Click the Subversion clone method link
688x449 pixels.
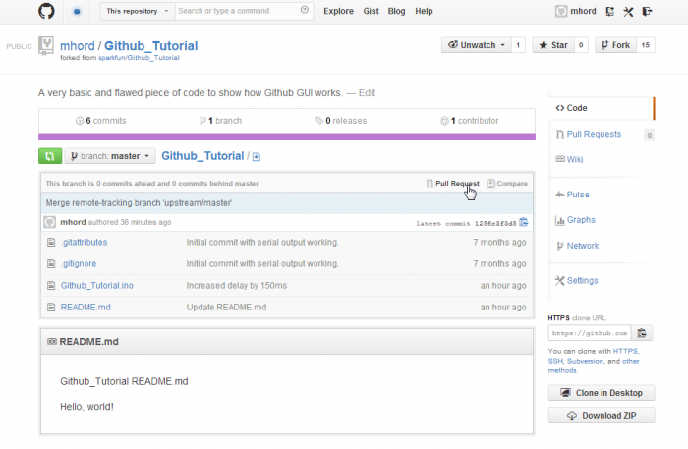(x=585, y=361)
